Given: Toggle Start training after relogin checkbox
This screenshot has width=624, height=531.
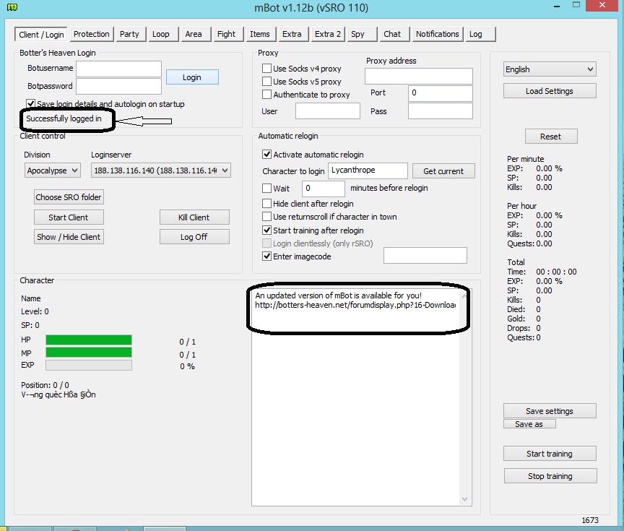Looking at the screenshot, I should pyautogui.click(x=266, y=230).
